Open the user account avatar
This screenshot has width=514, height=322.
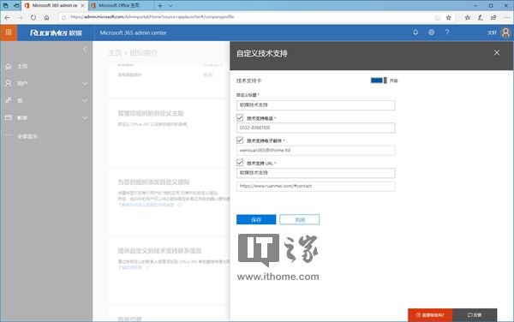click(505, 33)
